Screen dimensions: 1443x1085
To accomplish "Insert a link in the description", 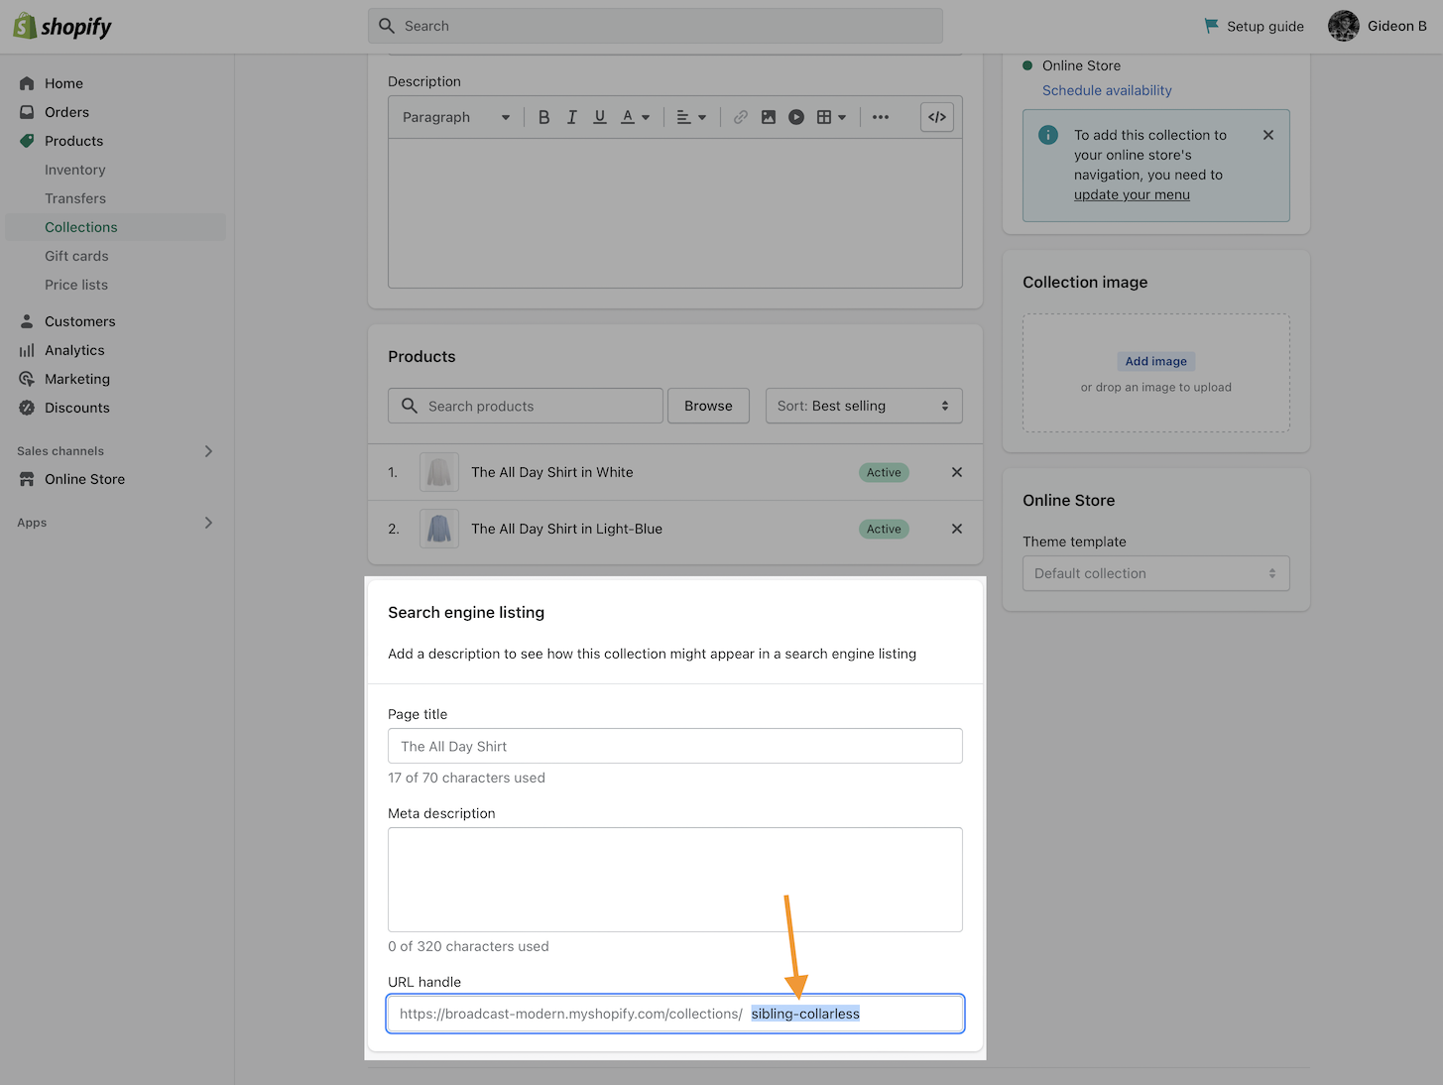I will click(x=740, y=117).
